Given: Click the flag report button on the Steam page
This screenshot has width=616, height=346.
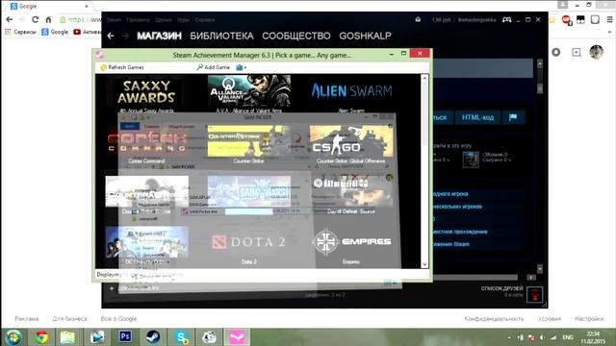Looking at the screenshot, I should coord(513,117).
